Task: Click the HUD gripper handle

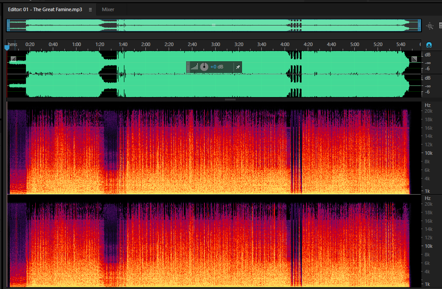Action: pos(188,67)
